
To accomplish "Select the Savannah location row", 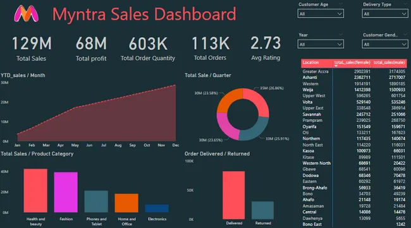I will (354, 114).
